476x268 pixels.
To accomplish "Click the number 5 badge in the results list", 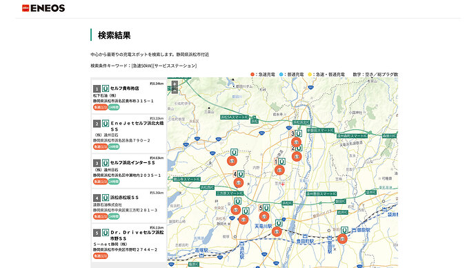I will click(x=97, y=233).
